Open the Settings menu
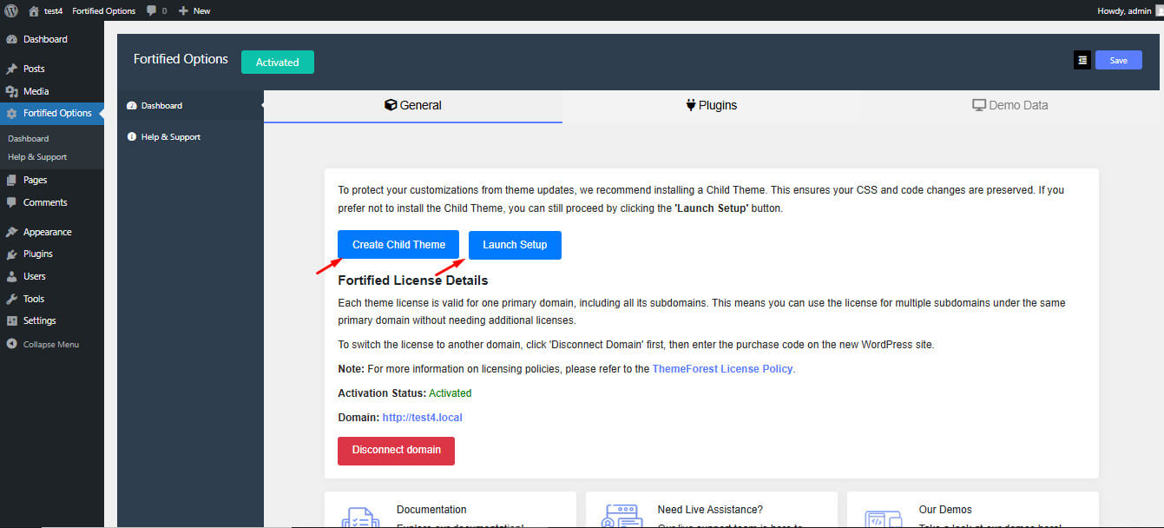 (39, 320)
